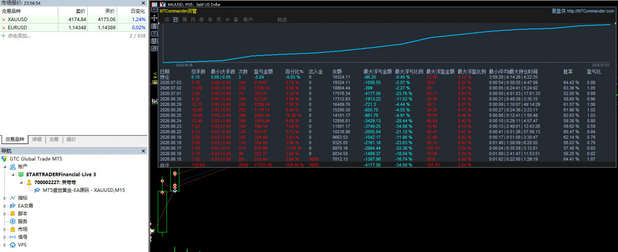Click the 指标 indicator icon in navigator
Image resolution: width=618 pixels, height=252 pixels.
pyautogui.click(x=12, y=198)
